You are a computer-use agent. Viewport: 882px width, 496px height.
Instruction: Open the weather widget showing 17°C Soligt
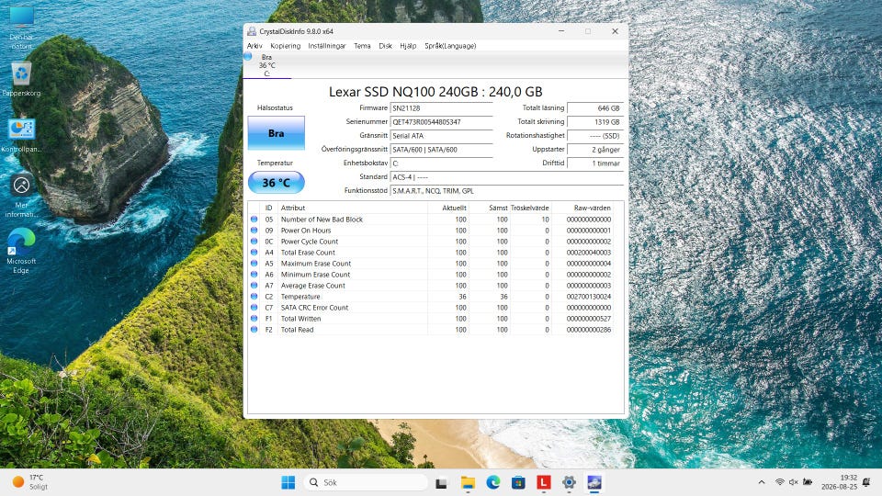[x=31, y=482]
